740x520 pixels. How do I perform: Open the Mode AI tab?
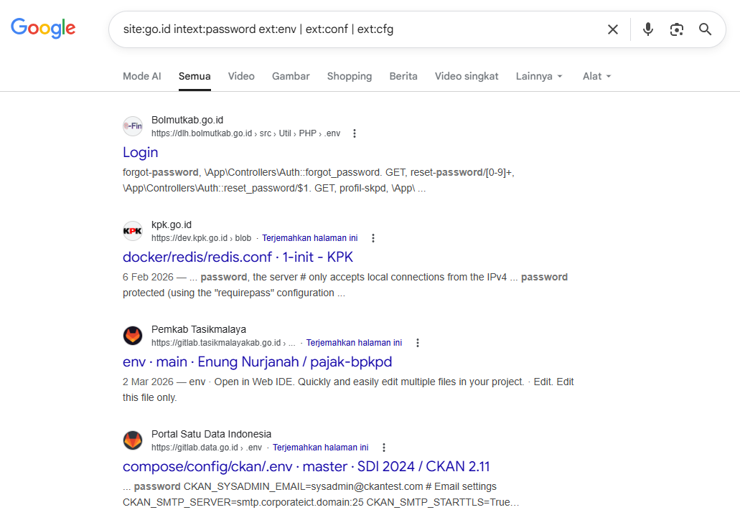[141, 76]
